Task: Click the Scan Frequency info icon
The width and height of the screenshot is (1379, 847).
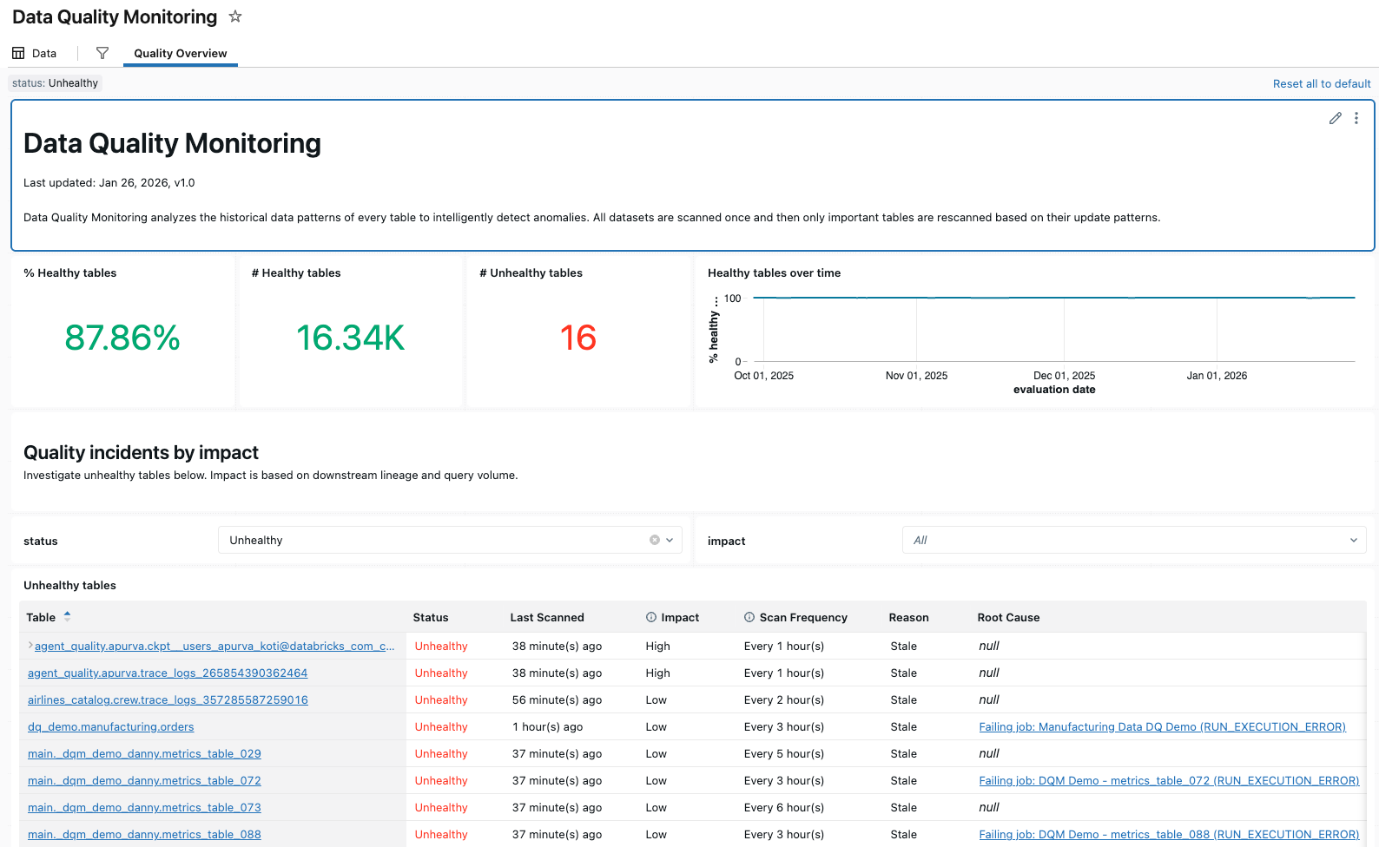Action: 749,617
